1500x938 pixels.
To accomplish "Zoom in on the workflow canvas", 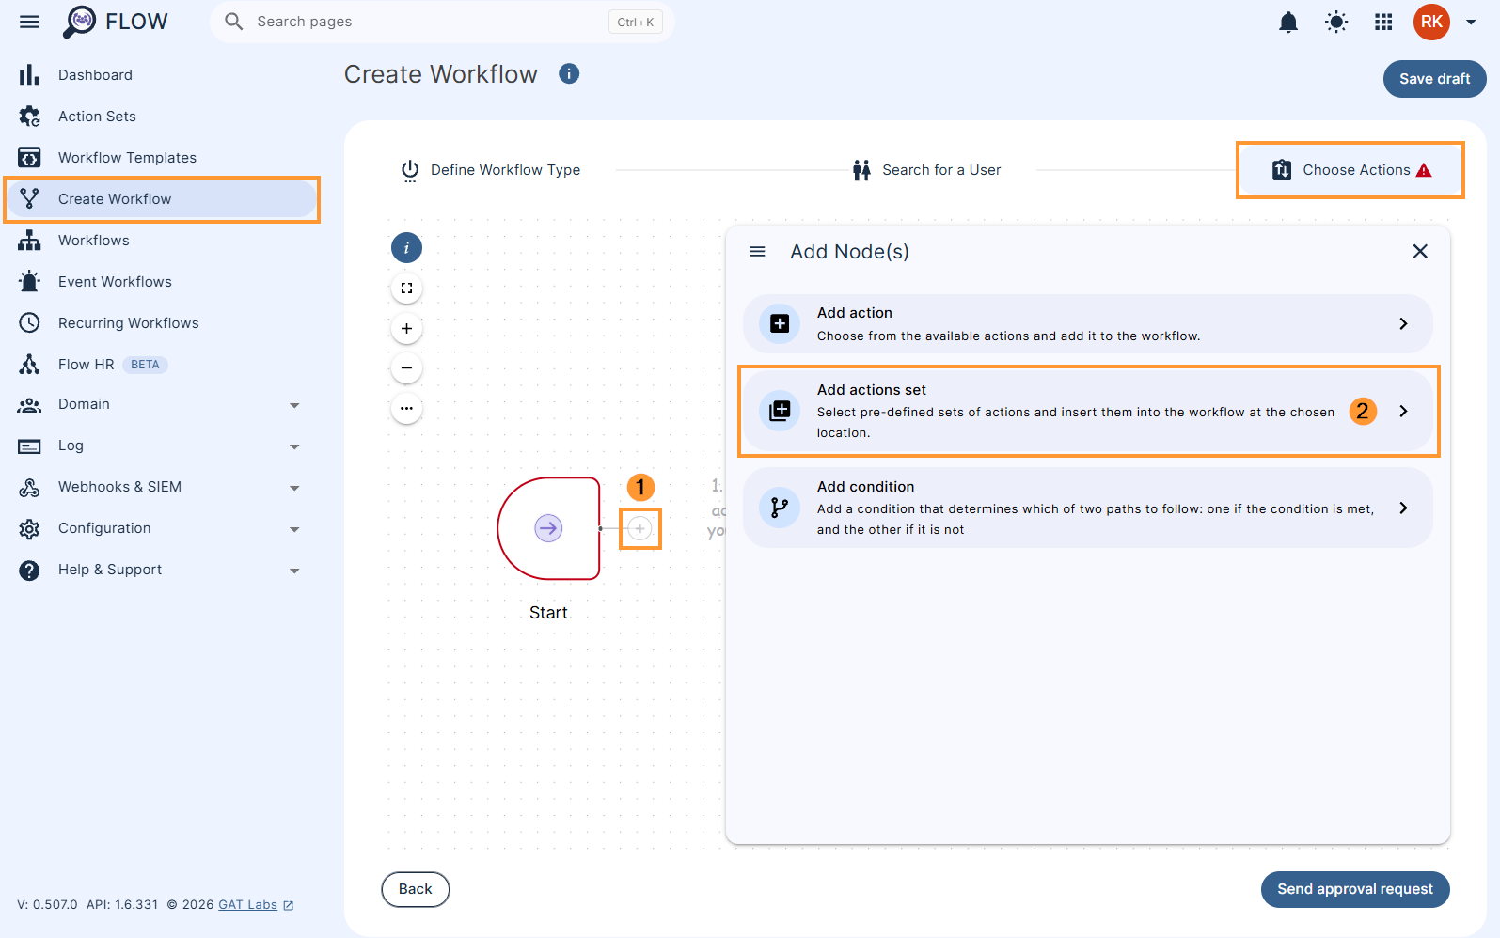I will pyautogui.click(x=406, y=329).
